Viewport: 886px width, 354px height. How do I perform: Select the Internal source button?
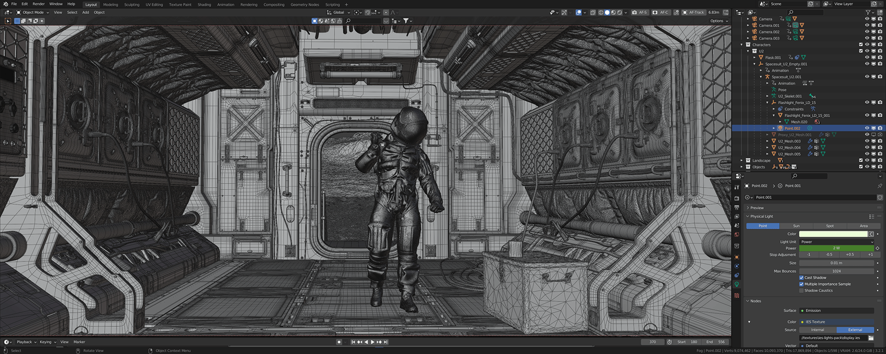tap(817, 330)
